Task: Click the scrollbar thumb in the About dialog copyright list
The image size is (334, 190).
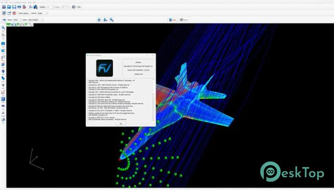Action: click(154, 106)
